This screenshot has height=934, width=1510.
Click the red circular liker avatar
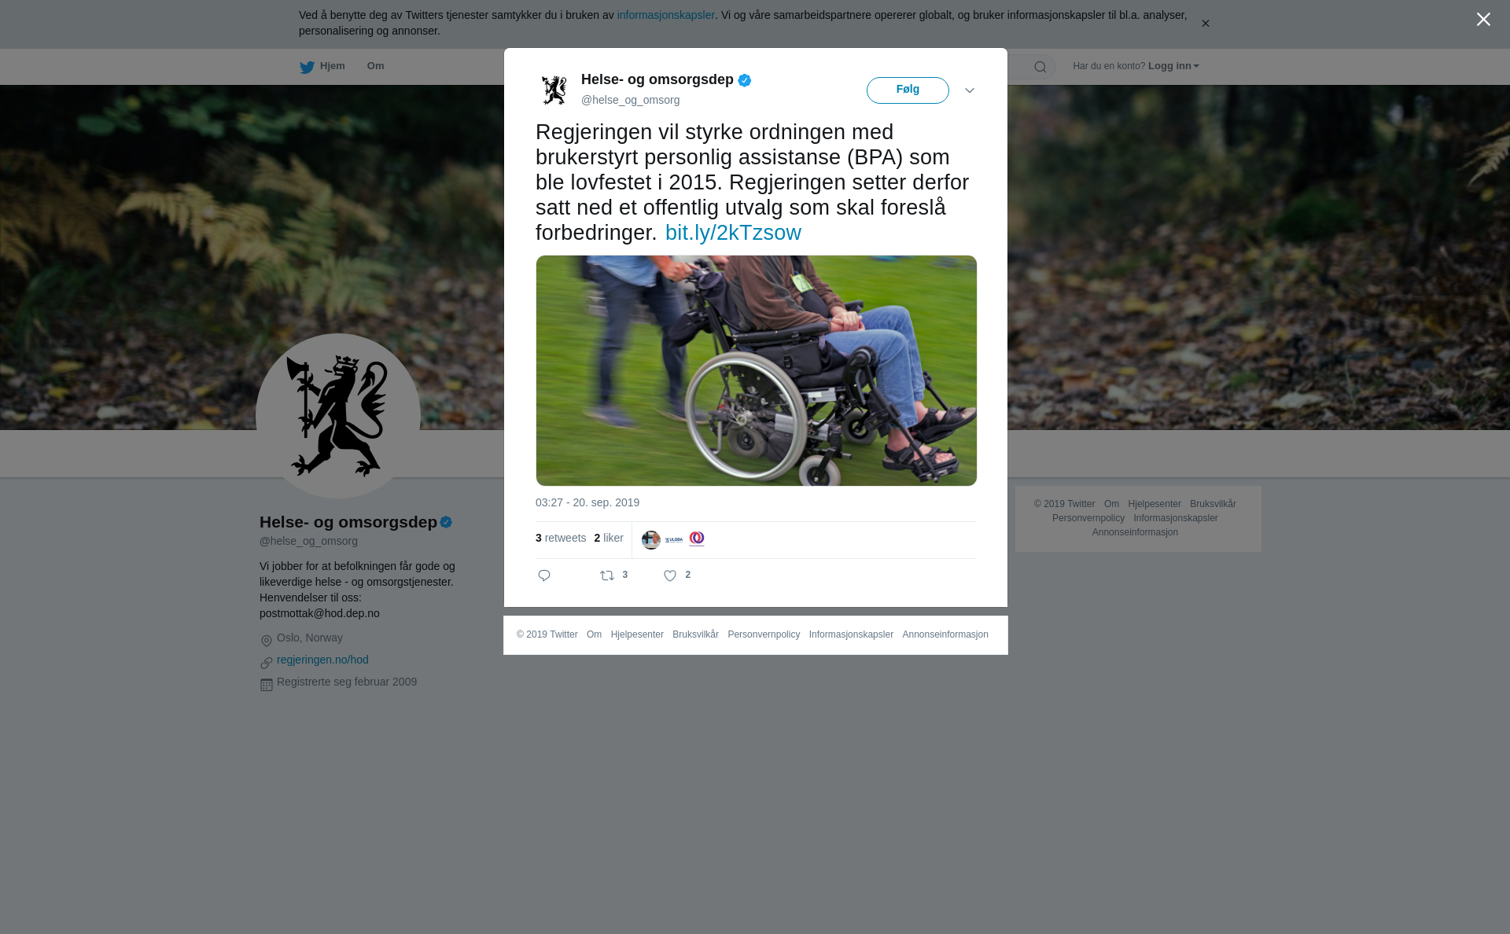(697, 539)
